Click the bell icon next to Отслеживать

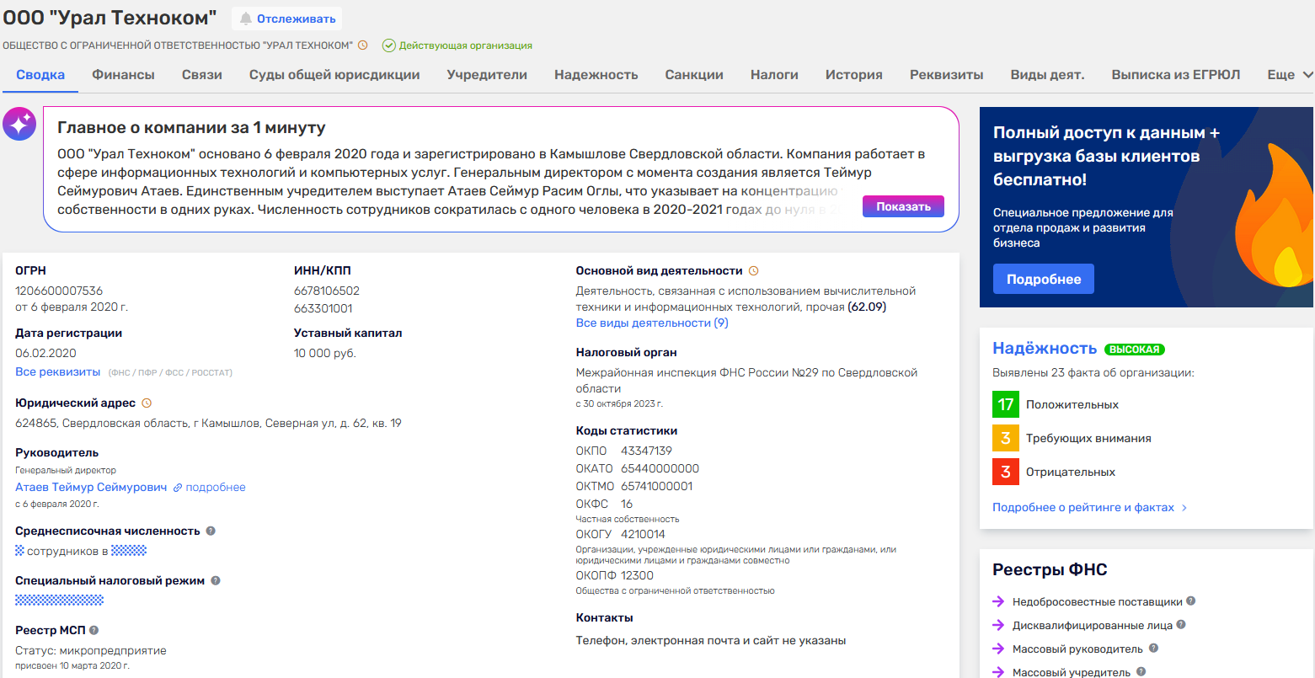click(x=246, y=19)
